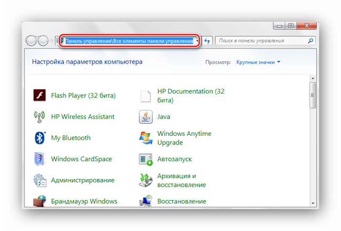Go forward with the Forward arrow button
This screenshot has height=231, width=341.
click(x=43, y=41)
